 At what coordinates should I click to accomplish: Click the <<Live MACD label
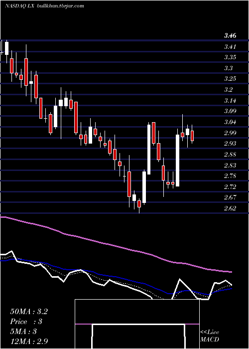tap(210, 336)
